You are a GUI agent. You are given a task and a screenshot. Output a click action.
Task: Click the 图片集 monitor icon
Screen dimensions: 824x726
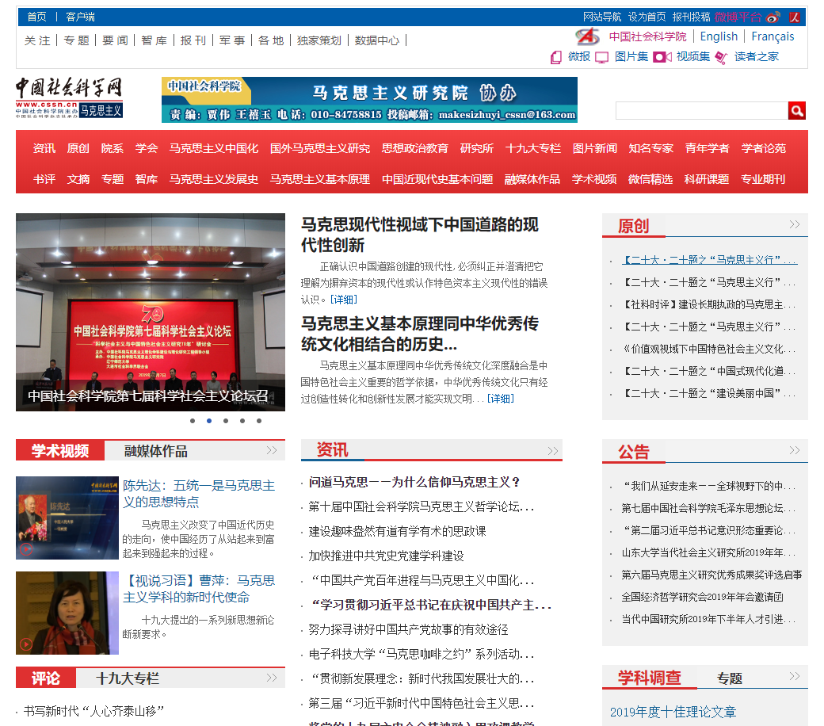click(x=601, y=57)
